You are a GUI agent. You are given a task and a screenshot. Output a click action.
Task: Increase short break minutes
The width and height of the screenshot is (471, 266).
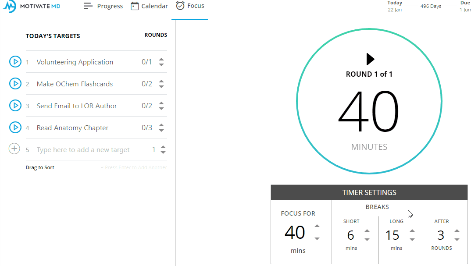pyautogui.click(x=367, y=231)
